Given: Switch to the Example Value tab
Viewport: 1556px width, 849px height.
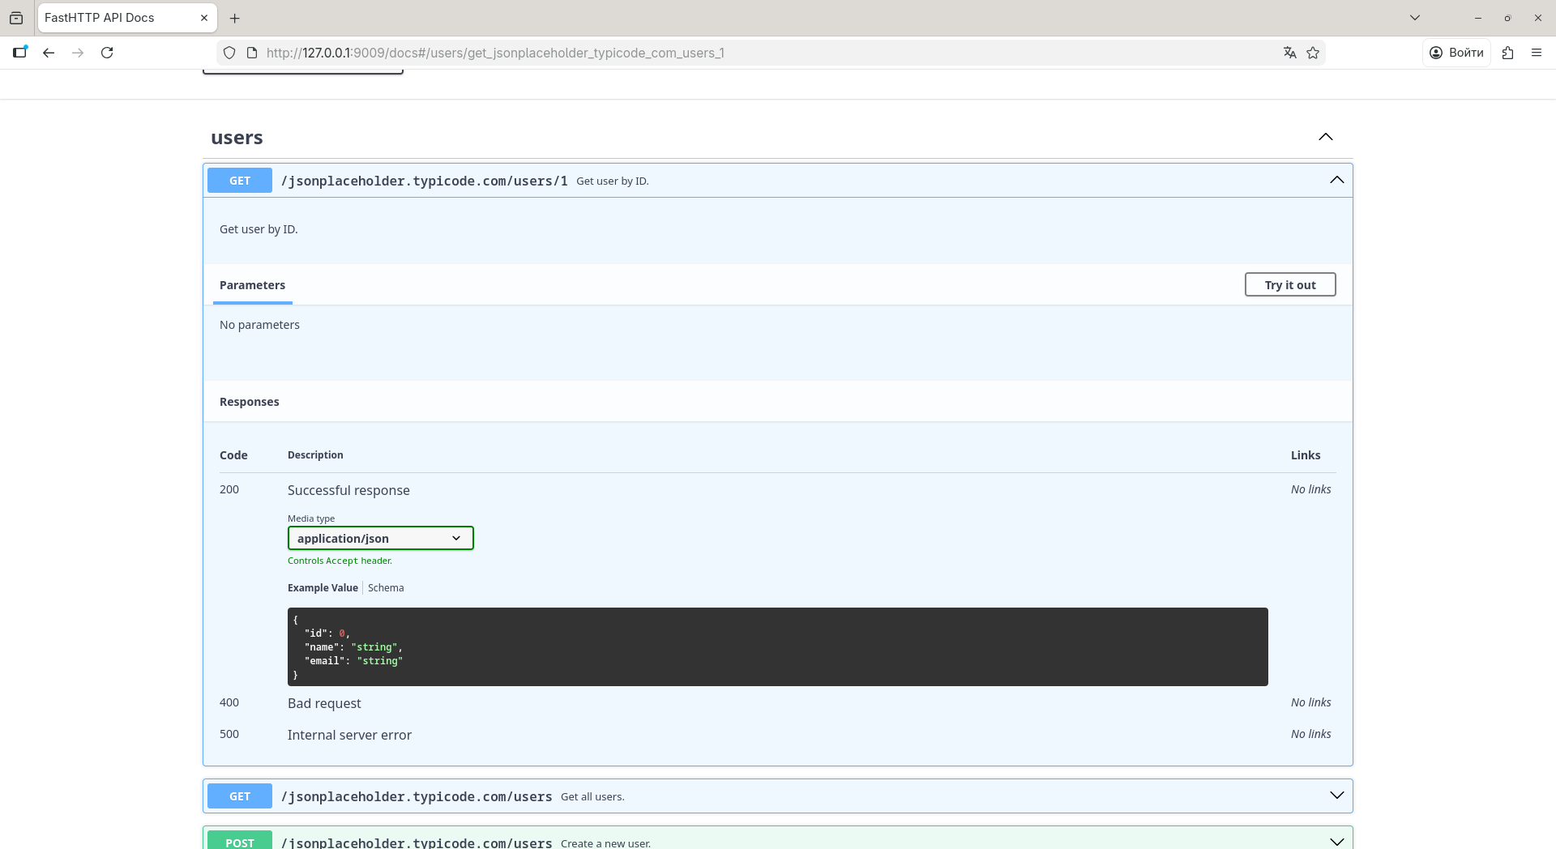Looking at the screenshot, I should [323, 588].
